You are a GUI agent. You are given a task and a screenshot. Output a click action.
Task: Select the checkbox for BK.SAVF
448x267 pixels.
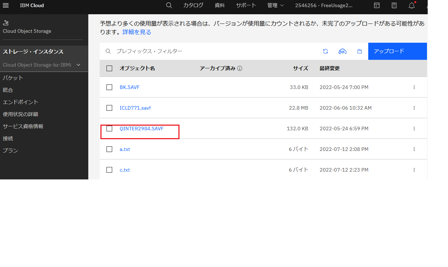(109, 87)
